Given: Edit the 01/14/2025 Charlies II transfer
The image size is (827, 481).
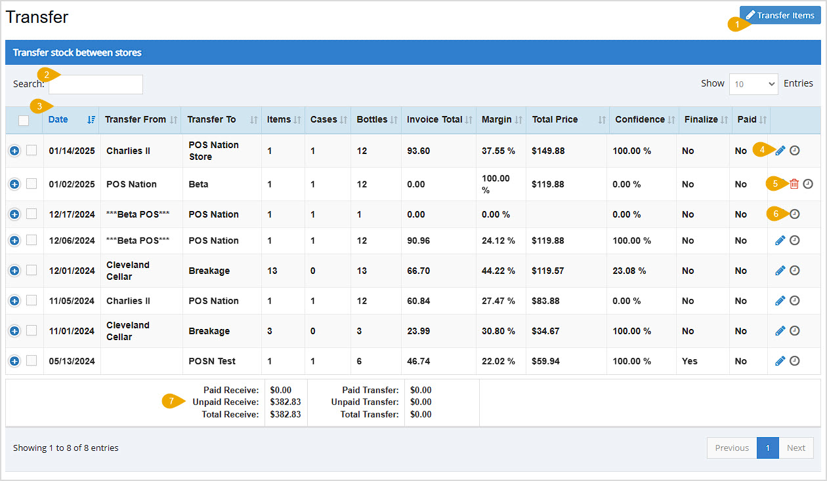Looking at the screenshot, I should (780, 150).
